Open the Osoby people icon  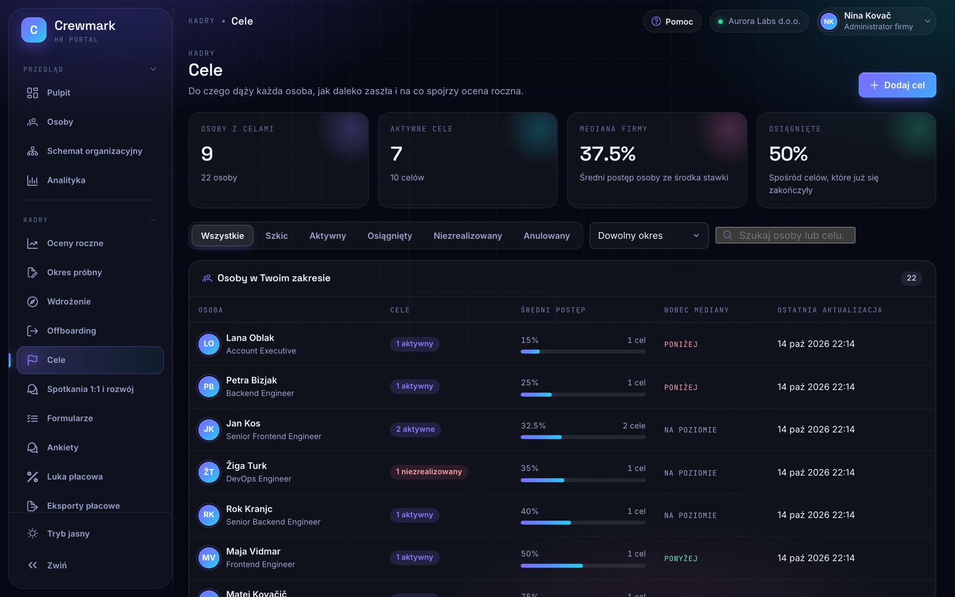tap(32, 122)
